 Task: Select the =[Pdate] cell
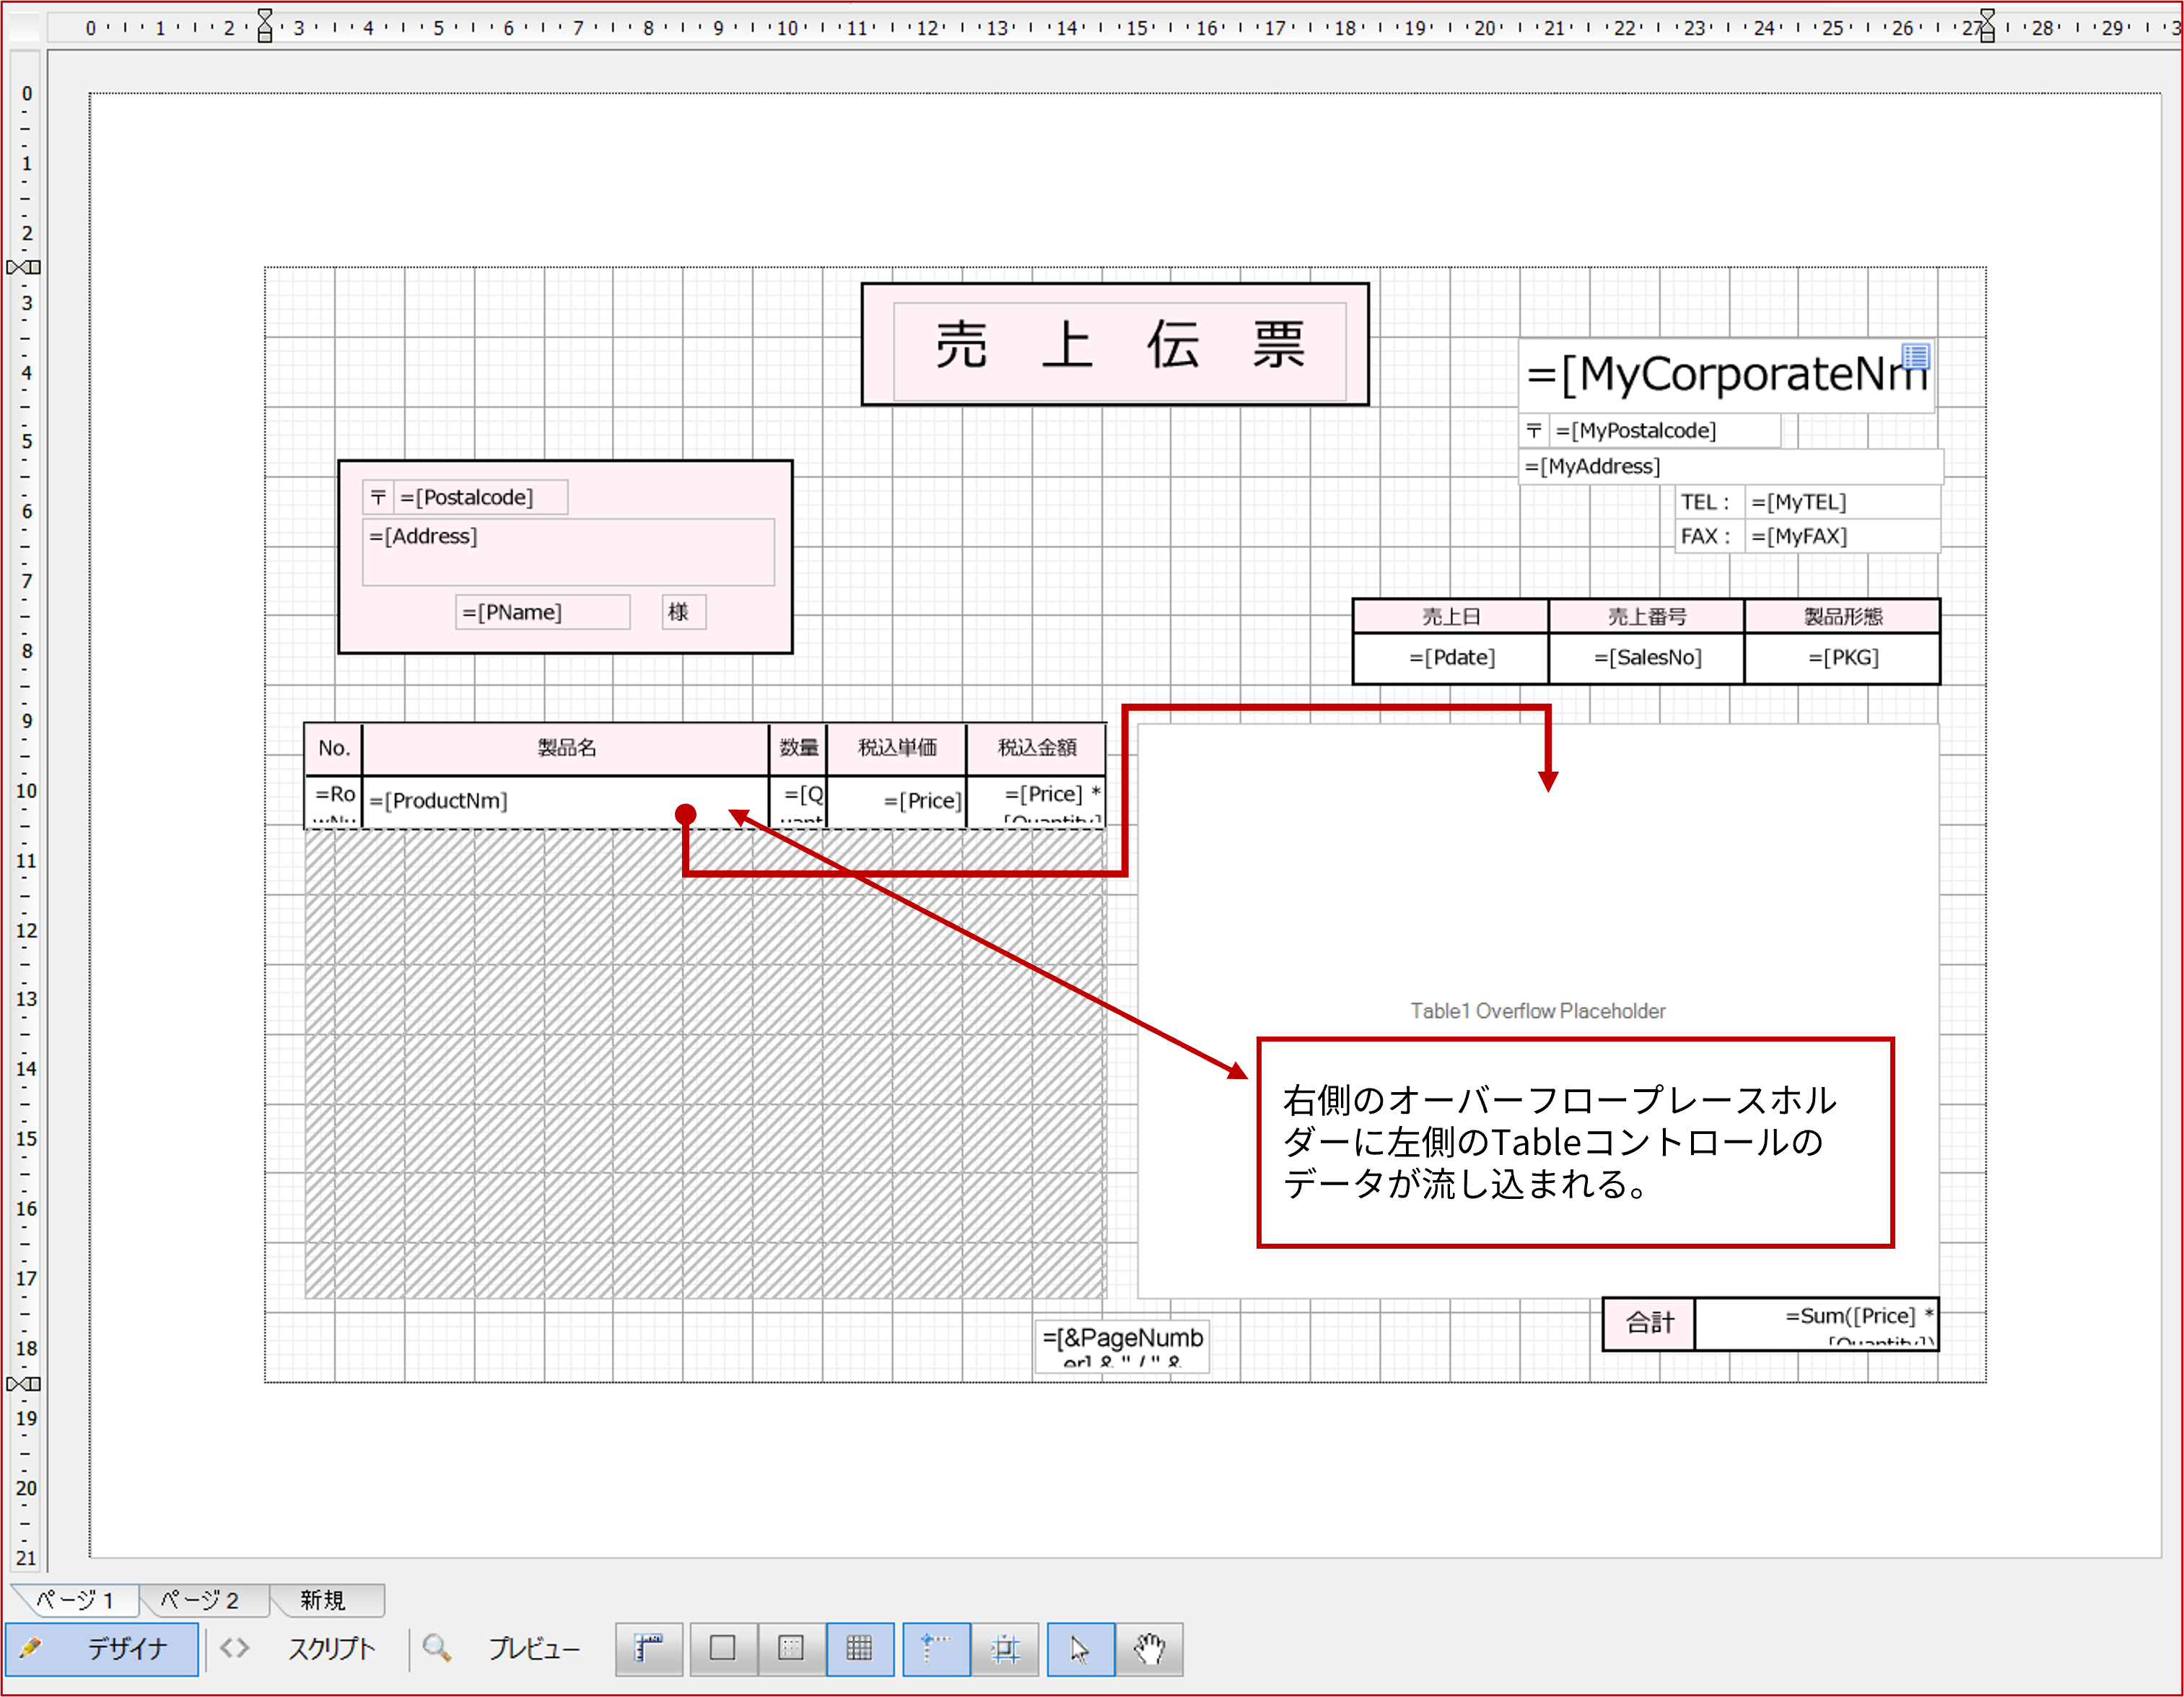[x=1451, y=658]
